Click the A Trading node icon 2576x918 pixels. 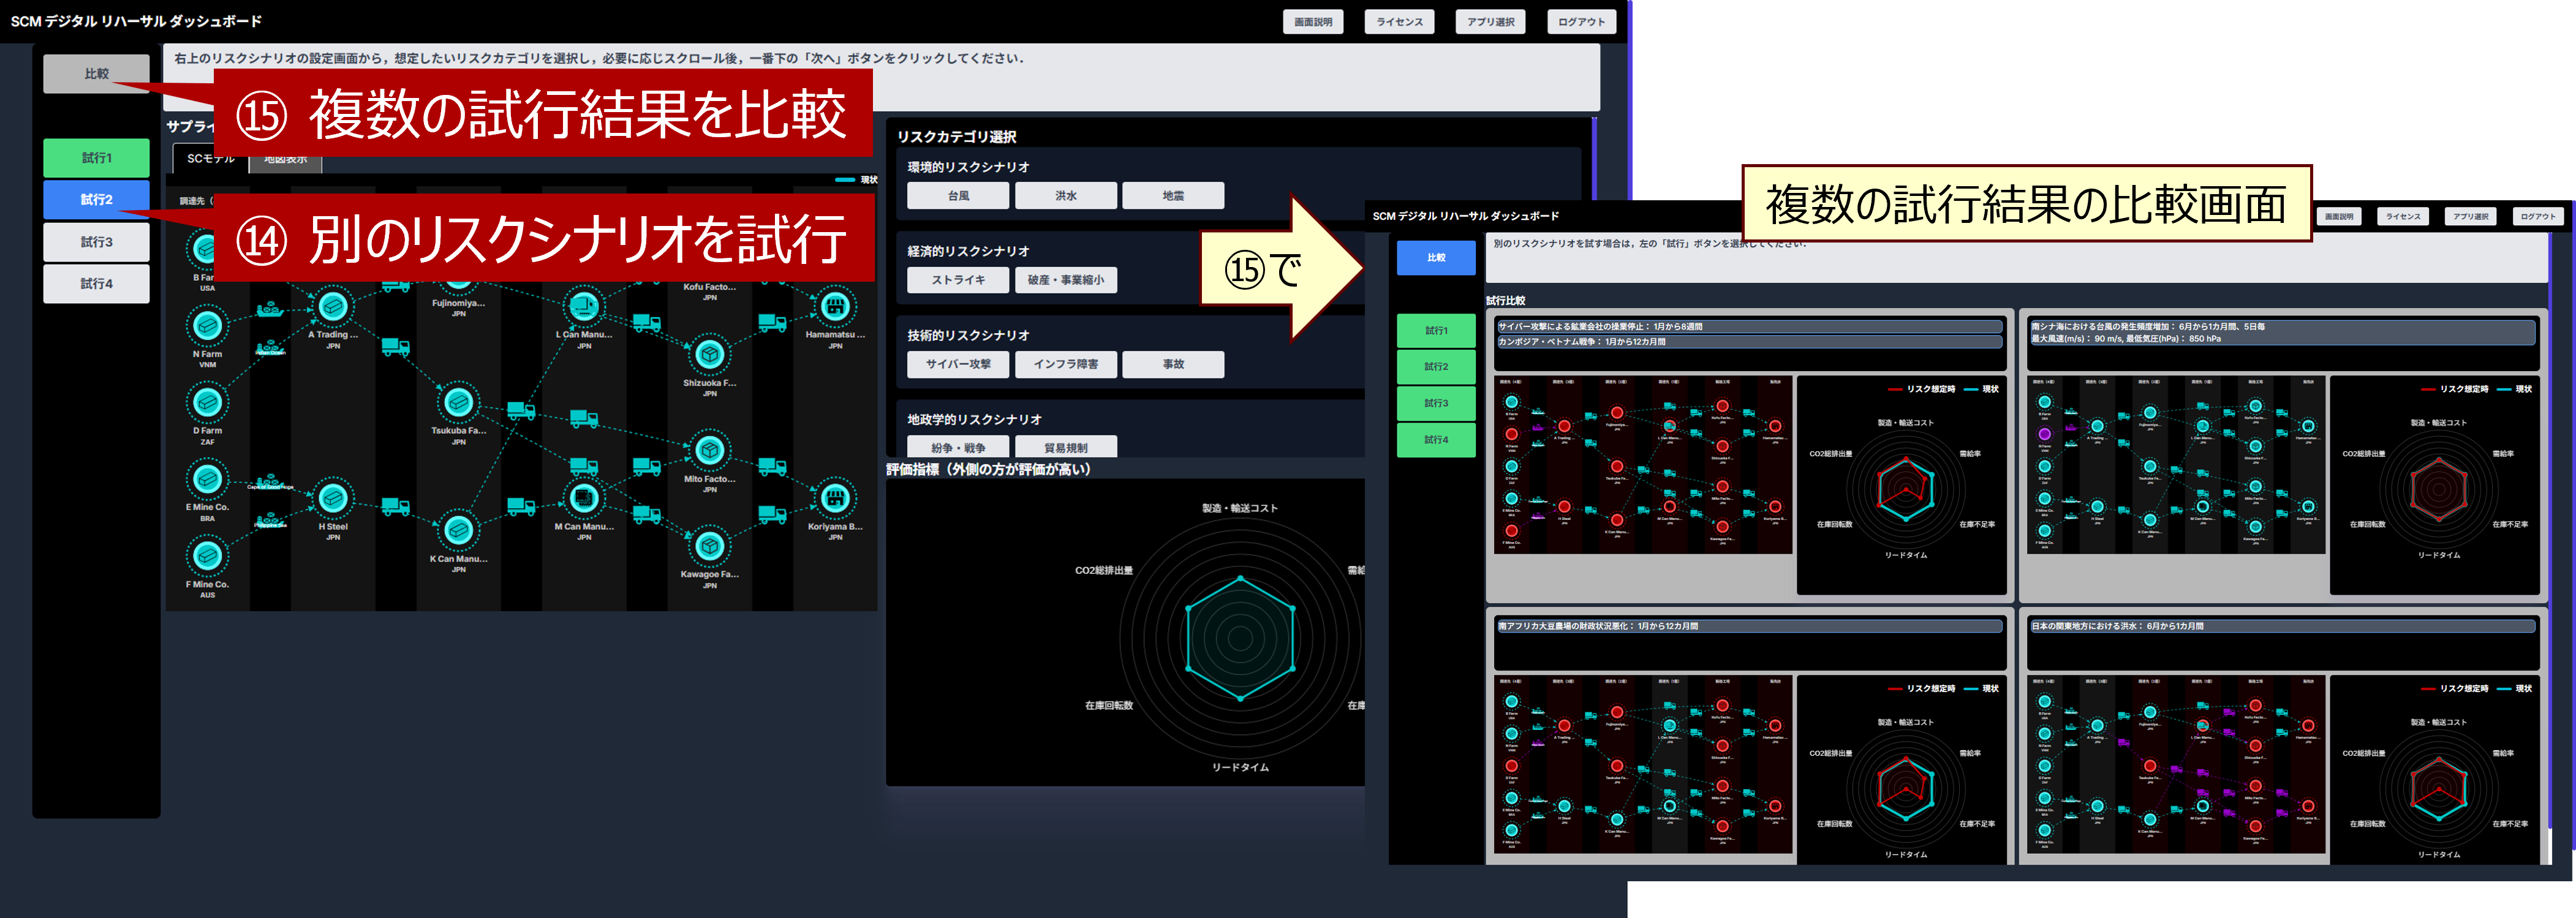pyautogui.click(x=333, y=306)
